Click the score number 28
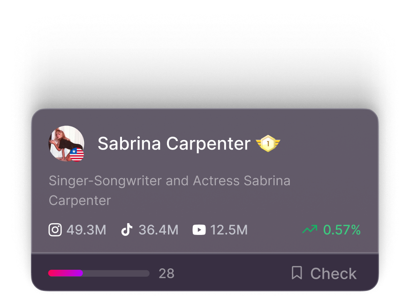Screen dimensions: 410x297 point(167,274)
